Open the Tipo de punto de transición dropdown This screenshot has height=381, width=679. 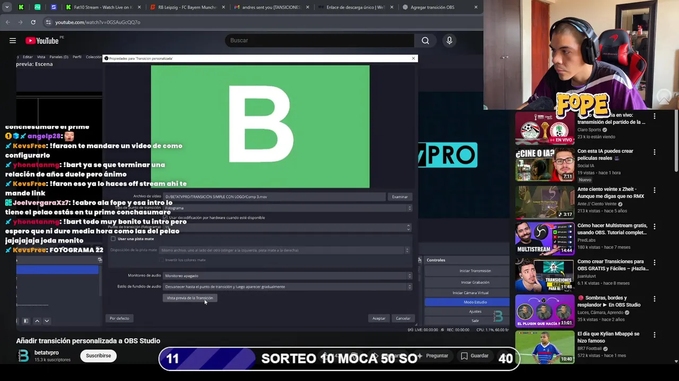[x=288, y=208]
